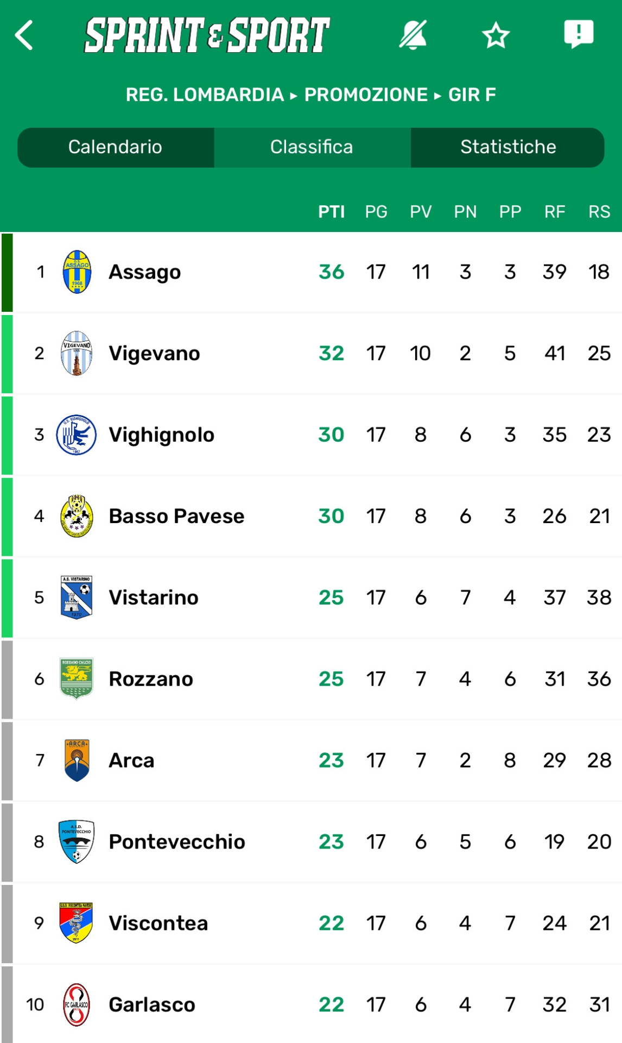This screenshot has width=622, height=1043.
Task: Toggle the muted notifications bell icon
Action: 413,35
